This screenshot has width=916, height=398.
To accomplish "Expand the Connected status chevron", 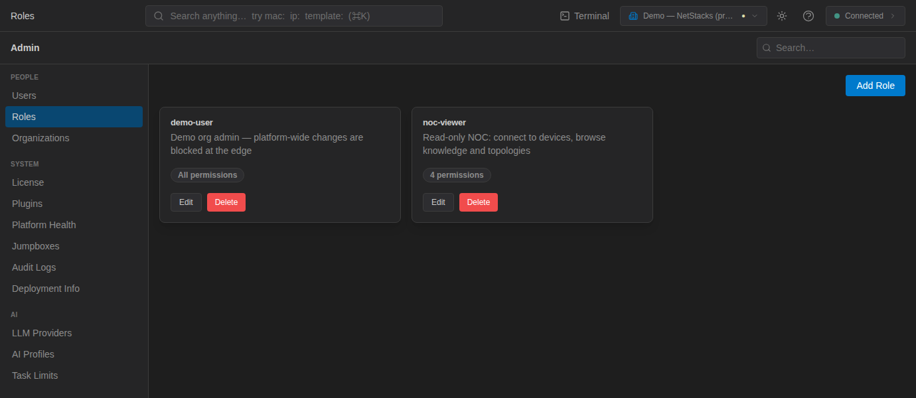I will pos(893,16).
